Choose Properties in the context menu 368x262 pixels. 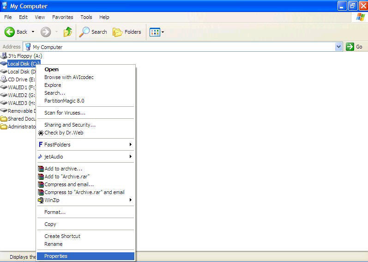coord(86,256)
